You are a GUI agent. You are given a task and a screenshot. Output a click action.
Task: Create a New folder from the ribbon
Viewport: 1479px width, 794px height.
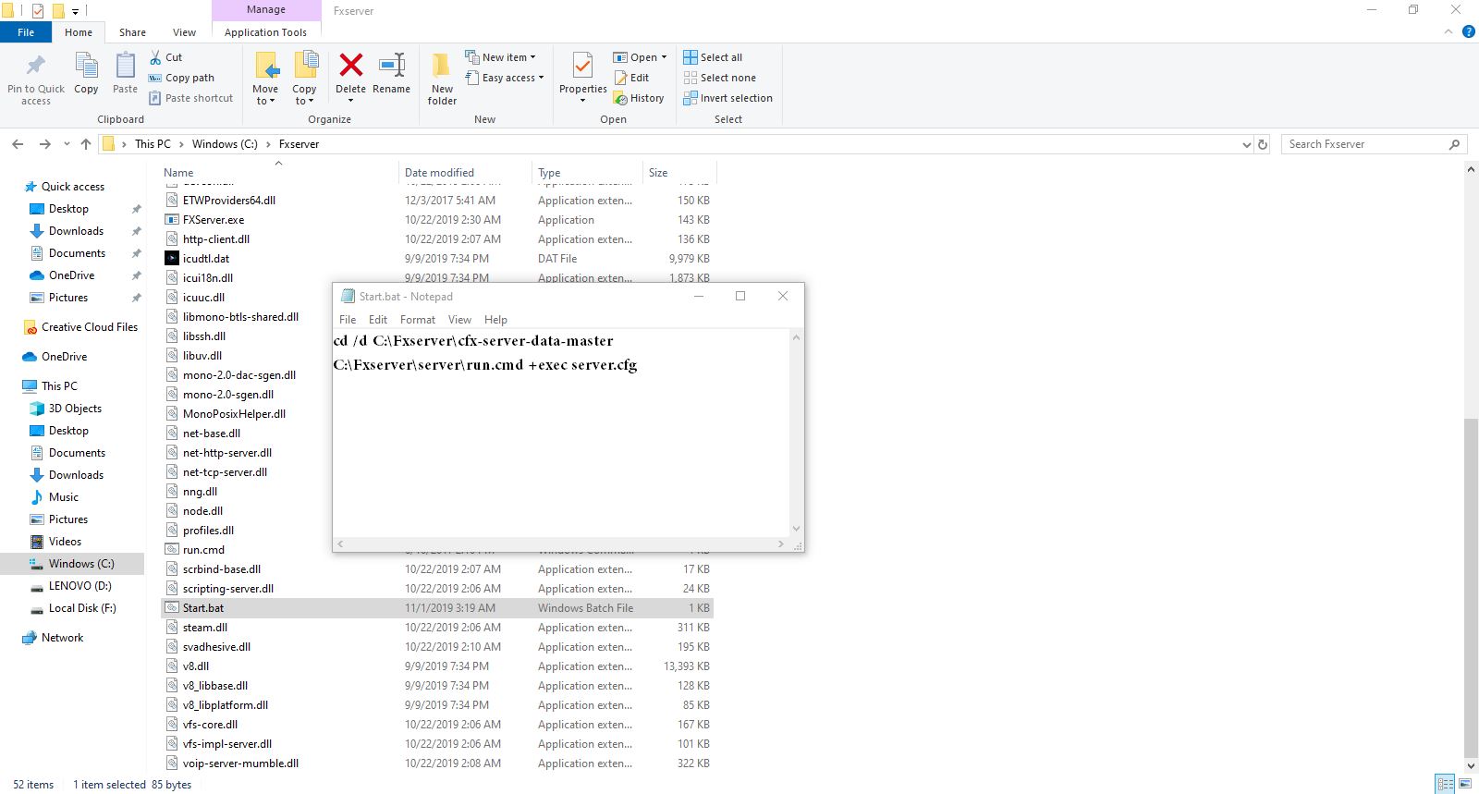(x=442, y=78)
